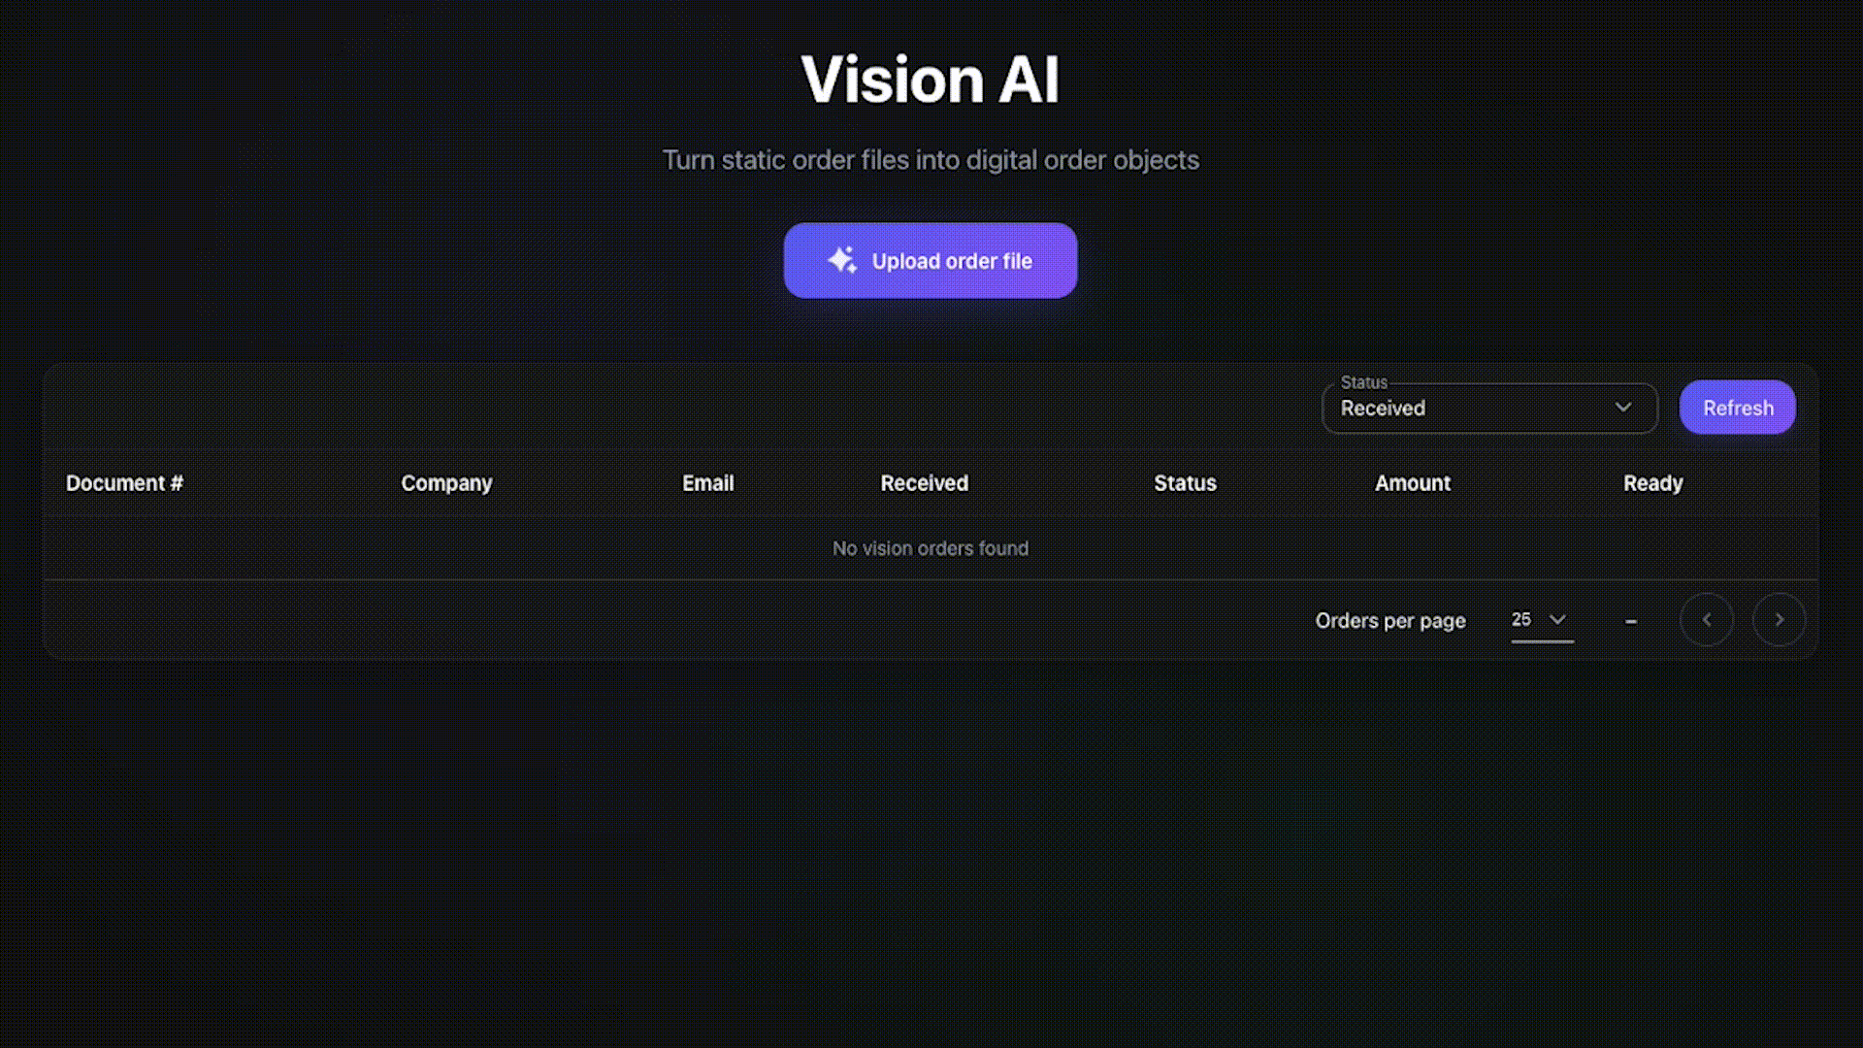Viewport: 1863px width, 1048px height.
Task: Click the Received column header
Action: 923,482
